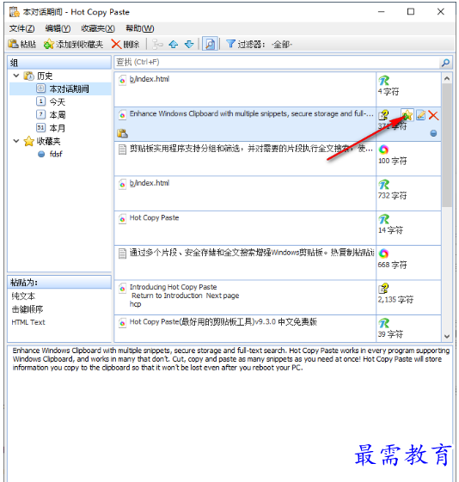
Task: Click the search magnifier icon in find box
Action: [445, 63]
